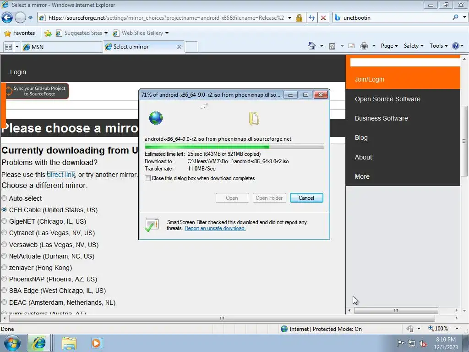
Task: Open the Print dropdown arrow
Action: pos(374,46)
